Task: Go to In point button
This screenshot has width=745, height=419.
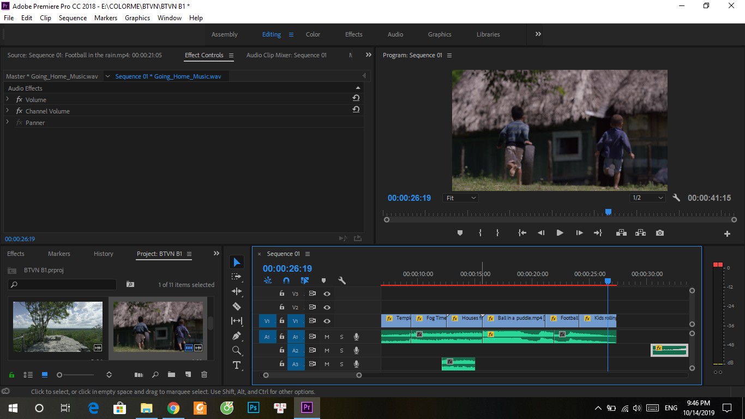Action: pos(522,233)
